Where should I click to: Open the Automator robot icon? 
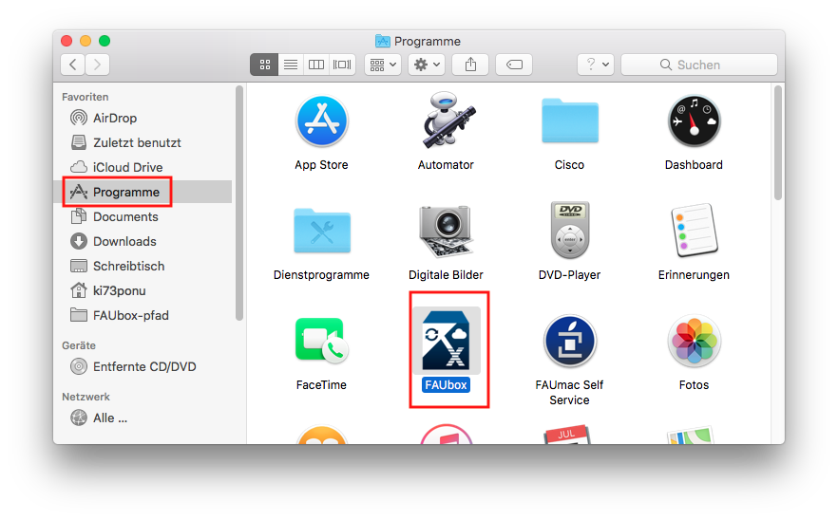coord(447,121)
